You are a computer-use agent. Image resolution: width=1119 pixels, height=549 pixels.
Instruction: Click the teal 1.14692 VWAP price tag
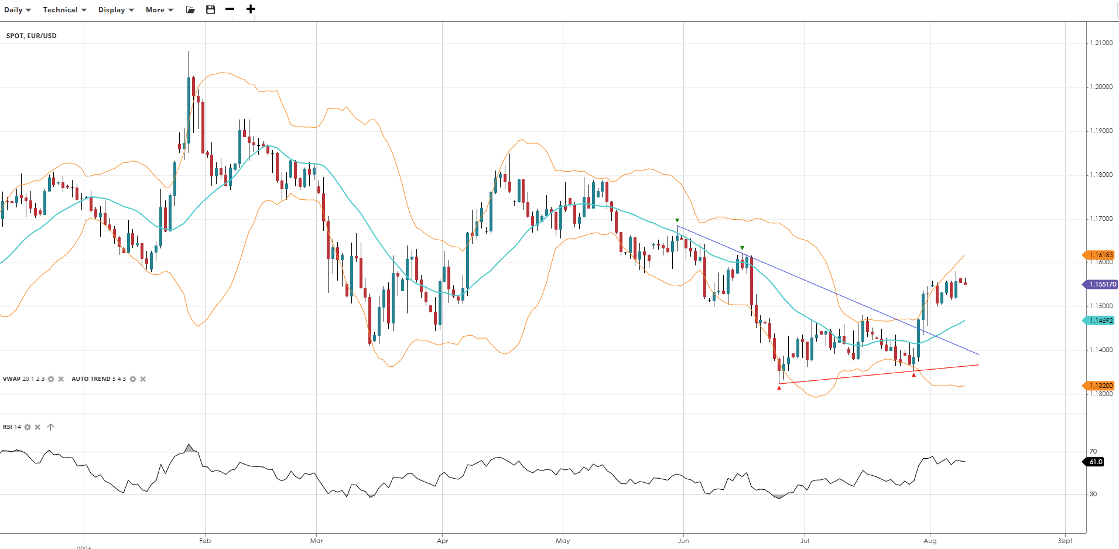click(x=1099, y=320)
